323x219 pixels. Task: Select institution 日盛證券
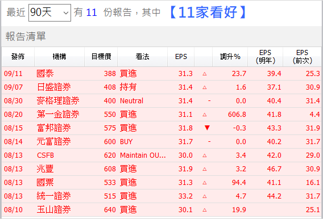click(x=54, y=87)
